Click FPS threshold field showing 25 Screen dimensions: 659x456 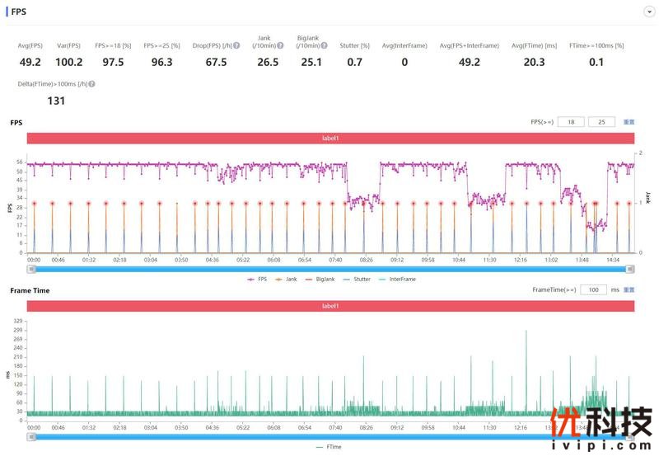click(x=601, y=122)
